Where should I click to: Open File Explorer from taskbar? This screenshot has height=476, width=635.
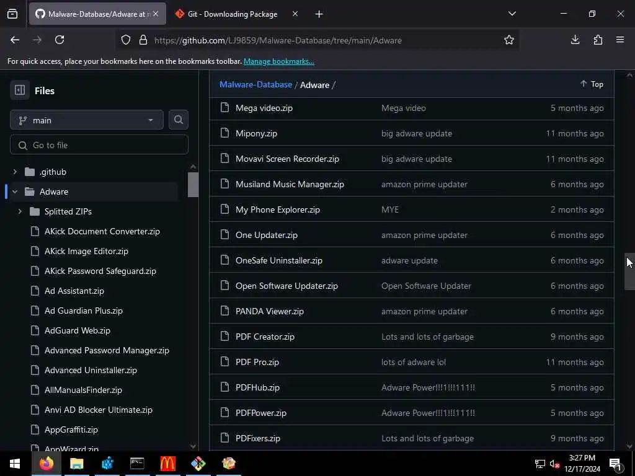pyautogui.click(x=76, y=464)
